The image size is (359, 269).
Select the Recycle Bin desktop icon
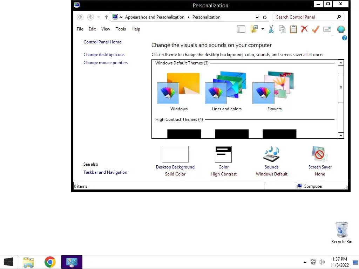(x=341, y=233)
